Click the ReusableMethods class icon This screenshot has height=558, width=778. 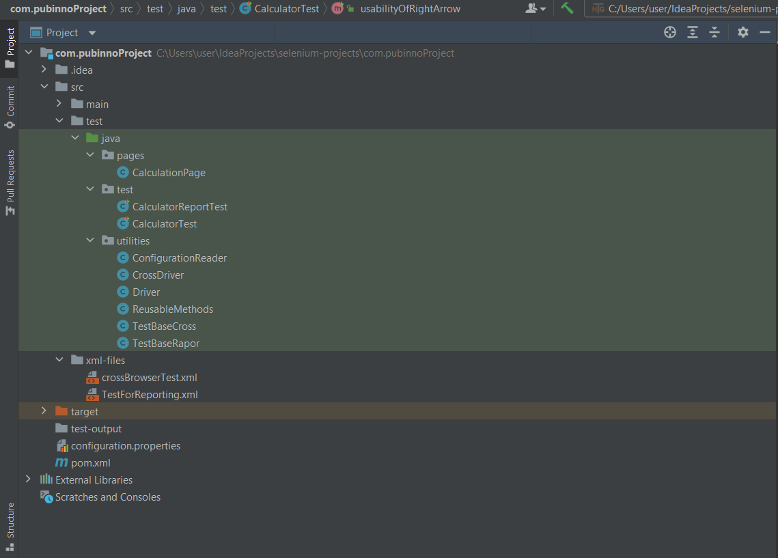pos(123,309)
